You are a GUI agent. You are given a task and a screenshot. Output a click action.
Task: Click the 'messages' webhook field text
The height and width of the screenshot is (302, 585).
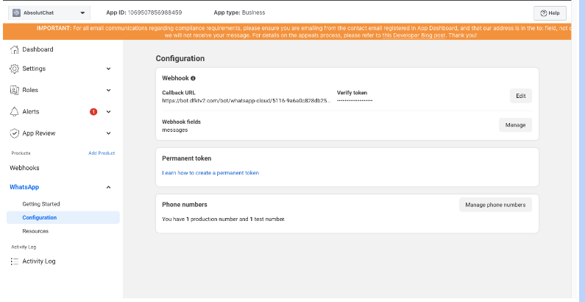click(175, 130)
